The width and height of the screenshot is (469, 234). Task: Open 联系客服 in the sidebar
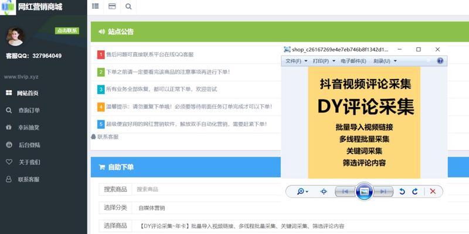29,180
